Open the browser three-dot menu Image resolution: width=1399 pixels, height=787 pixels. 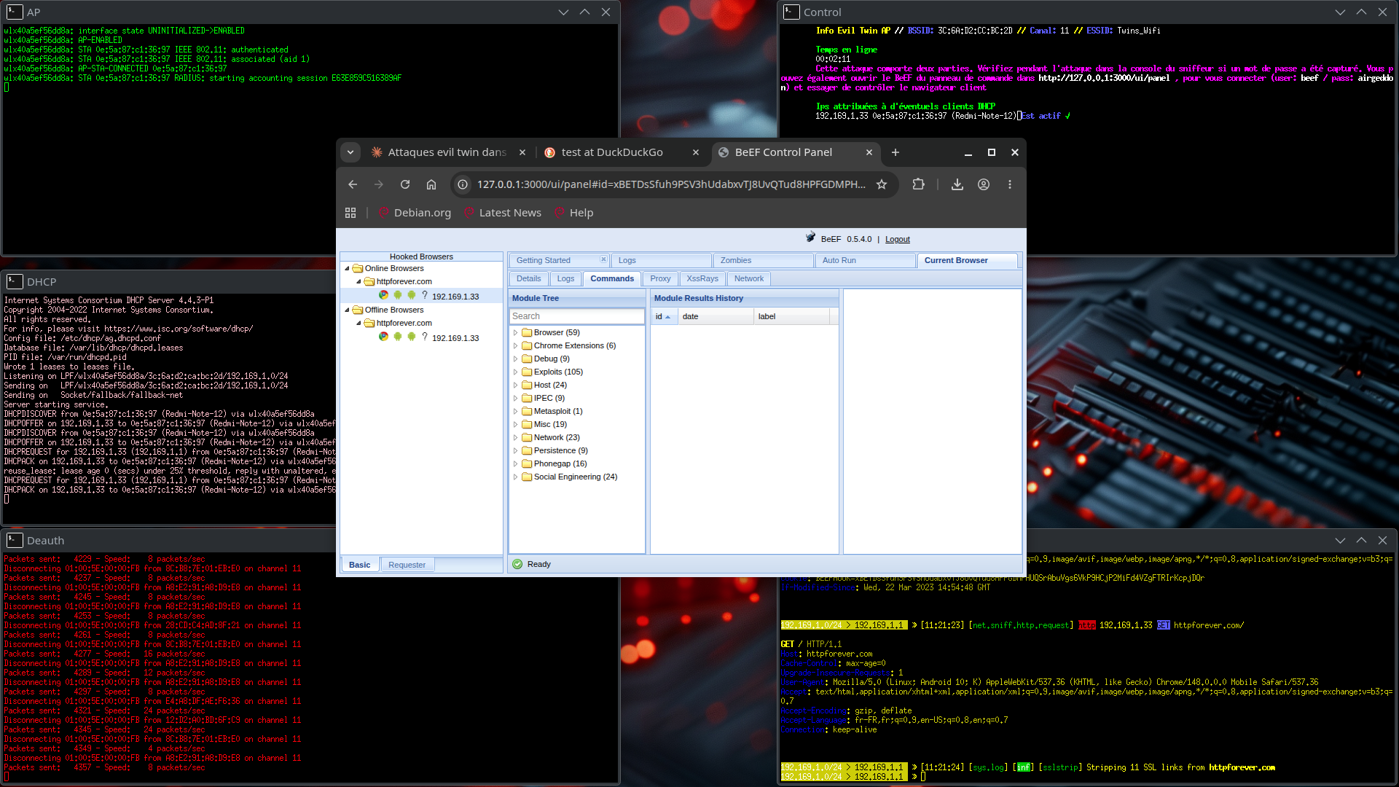1010,184
